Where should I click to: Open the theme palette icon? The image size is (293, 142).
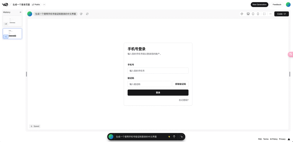point(242,14)
